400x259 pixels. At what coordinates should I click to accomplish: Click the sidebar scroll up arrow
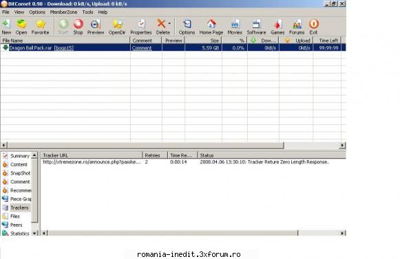(x=34, y=155)
